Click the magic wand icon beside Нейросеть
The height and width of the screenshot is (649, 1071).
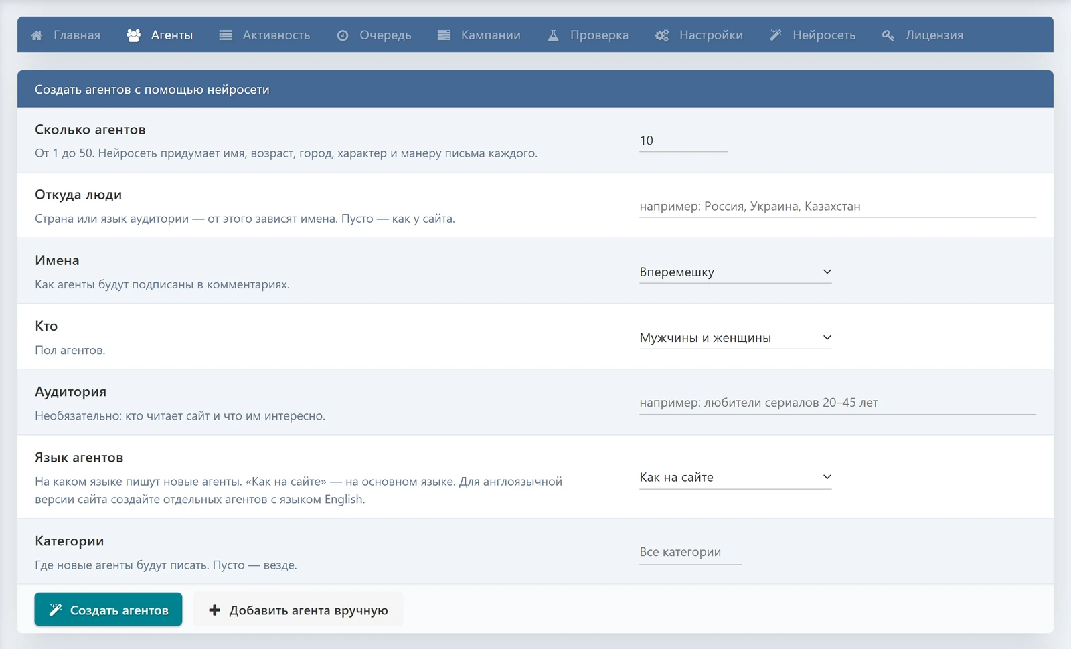coord(776,35)
